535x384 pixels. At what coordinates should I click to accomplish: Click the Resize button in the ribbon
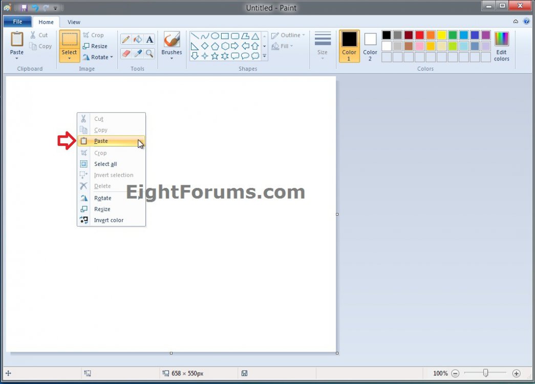tap(95, 46)
